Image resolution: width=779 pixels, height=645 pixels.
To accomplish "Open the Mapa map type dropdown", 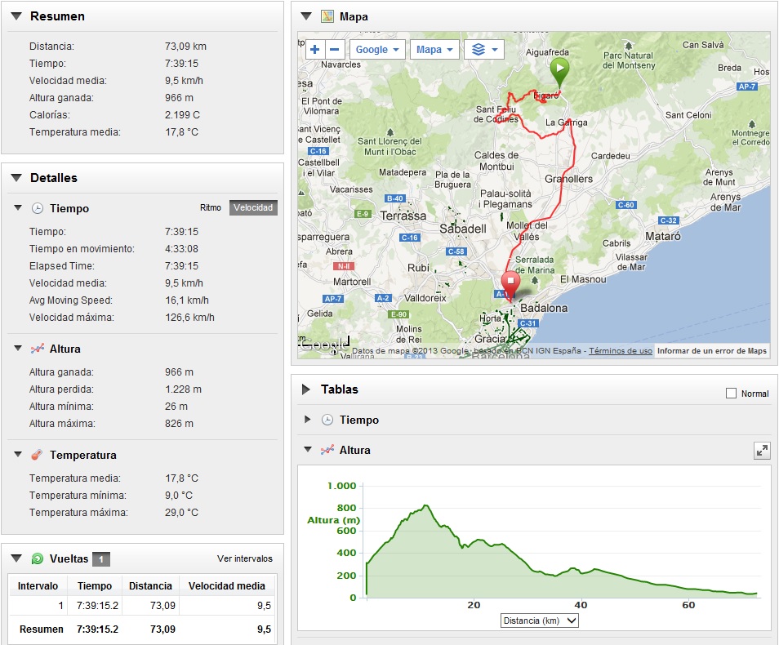I will click(434, 50).
